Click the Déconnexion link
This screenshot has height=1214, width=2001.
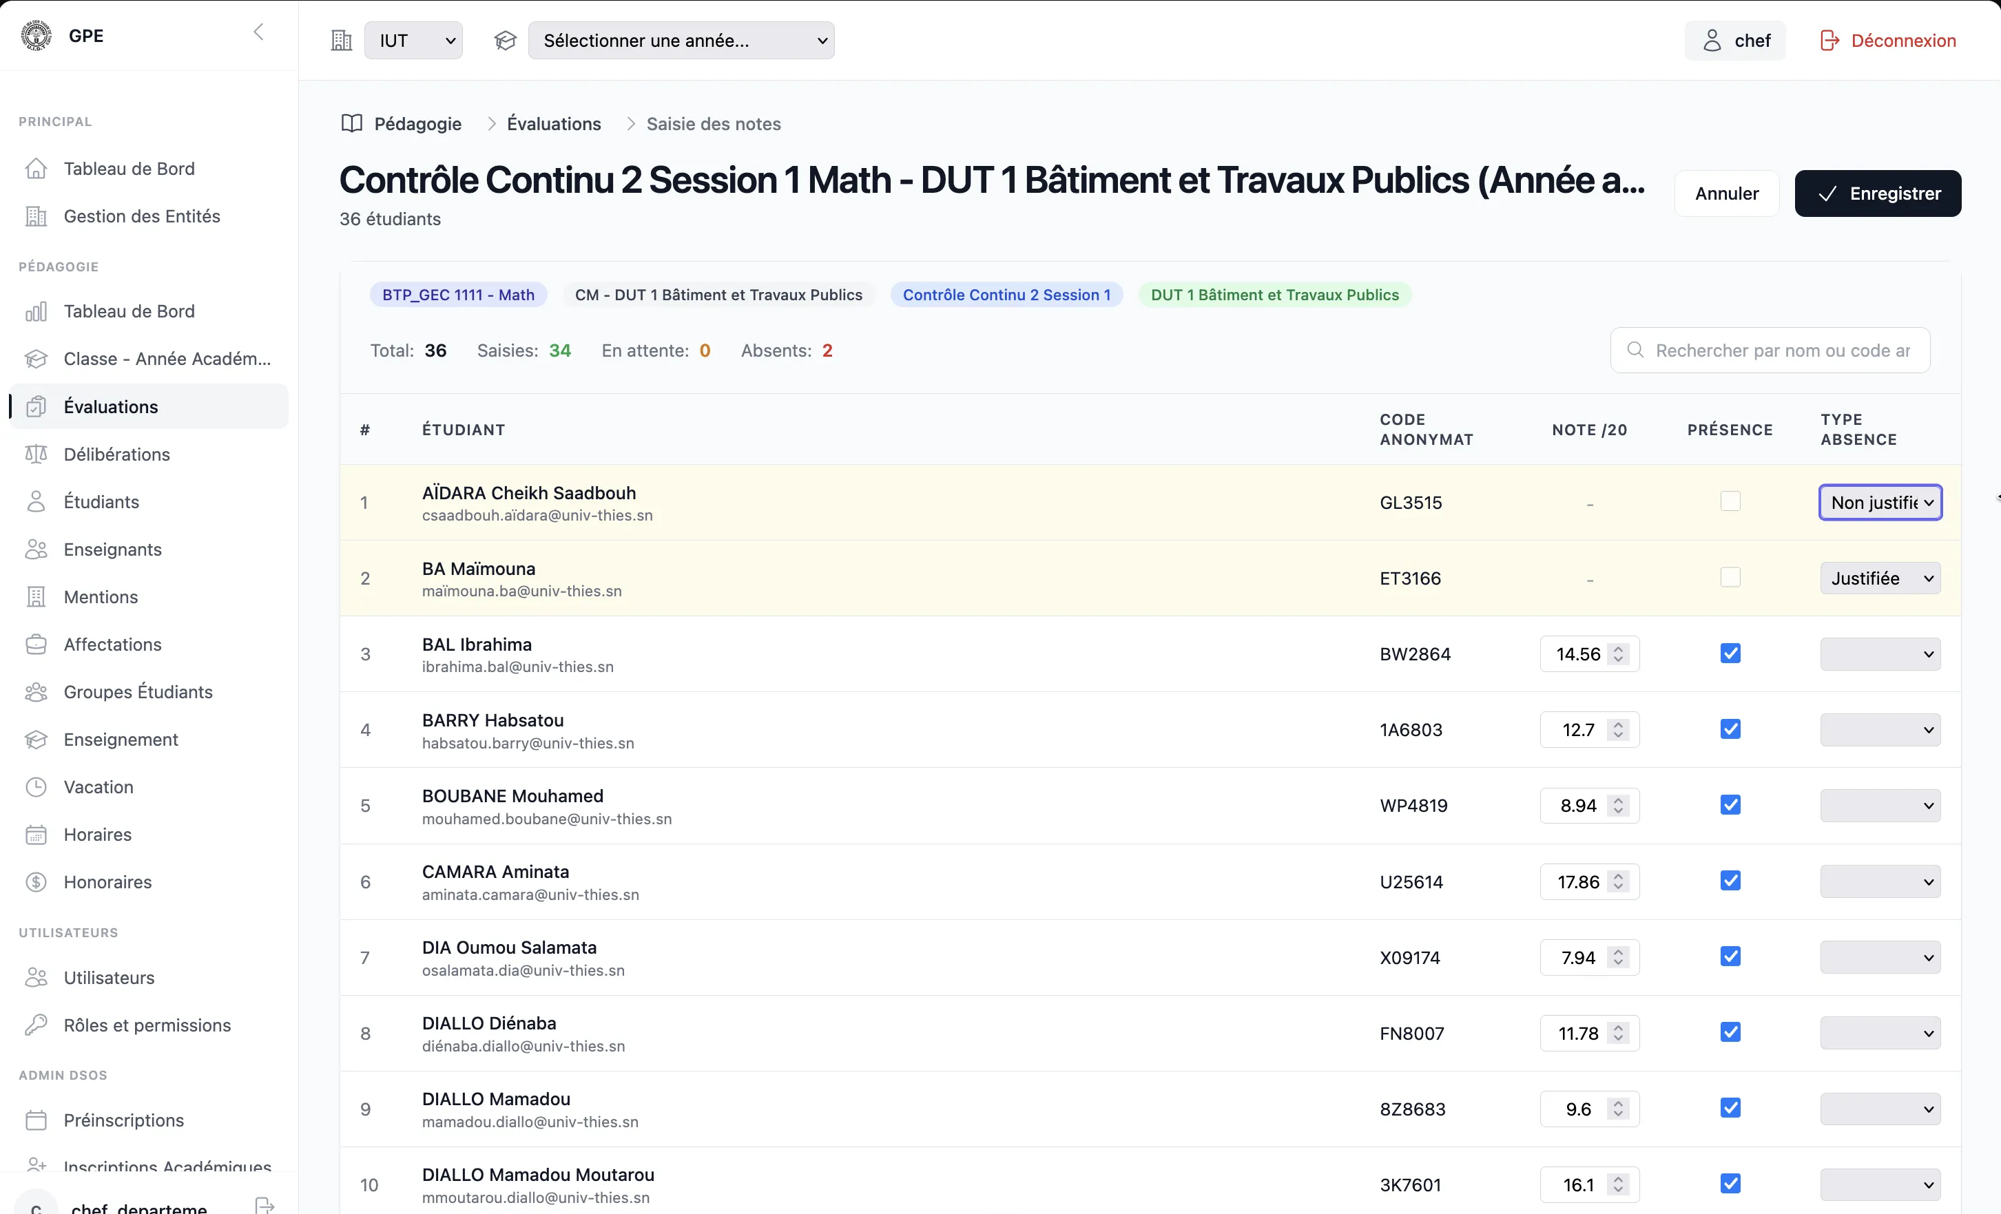coord(1887,41)
